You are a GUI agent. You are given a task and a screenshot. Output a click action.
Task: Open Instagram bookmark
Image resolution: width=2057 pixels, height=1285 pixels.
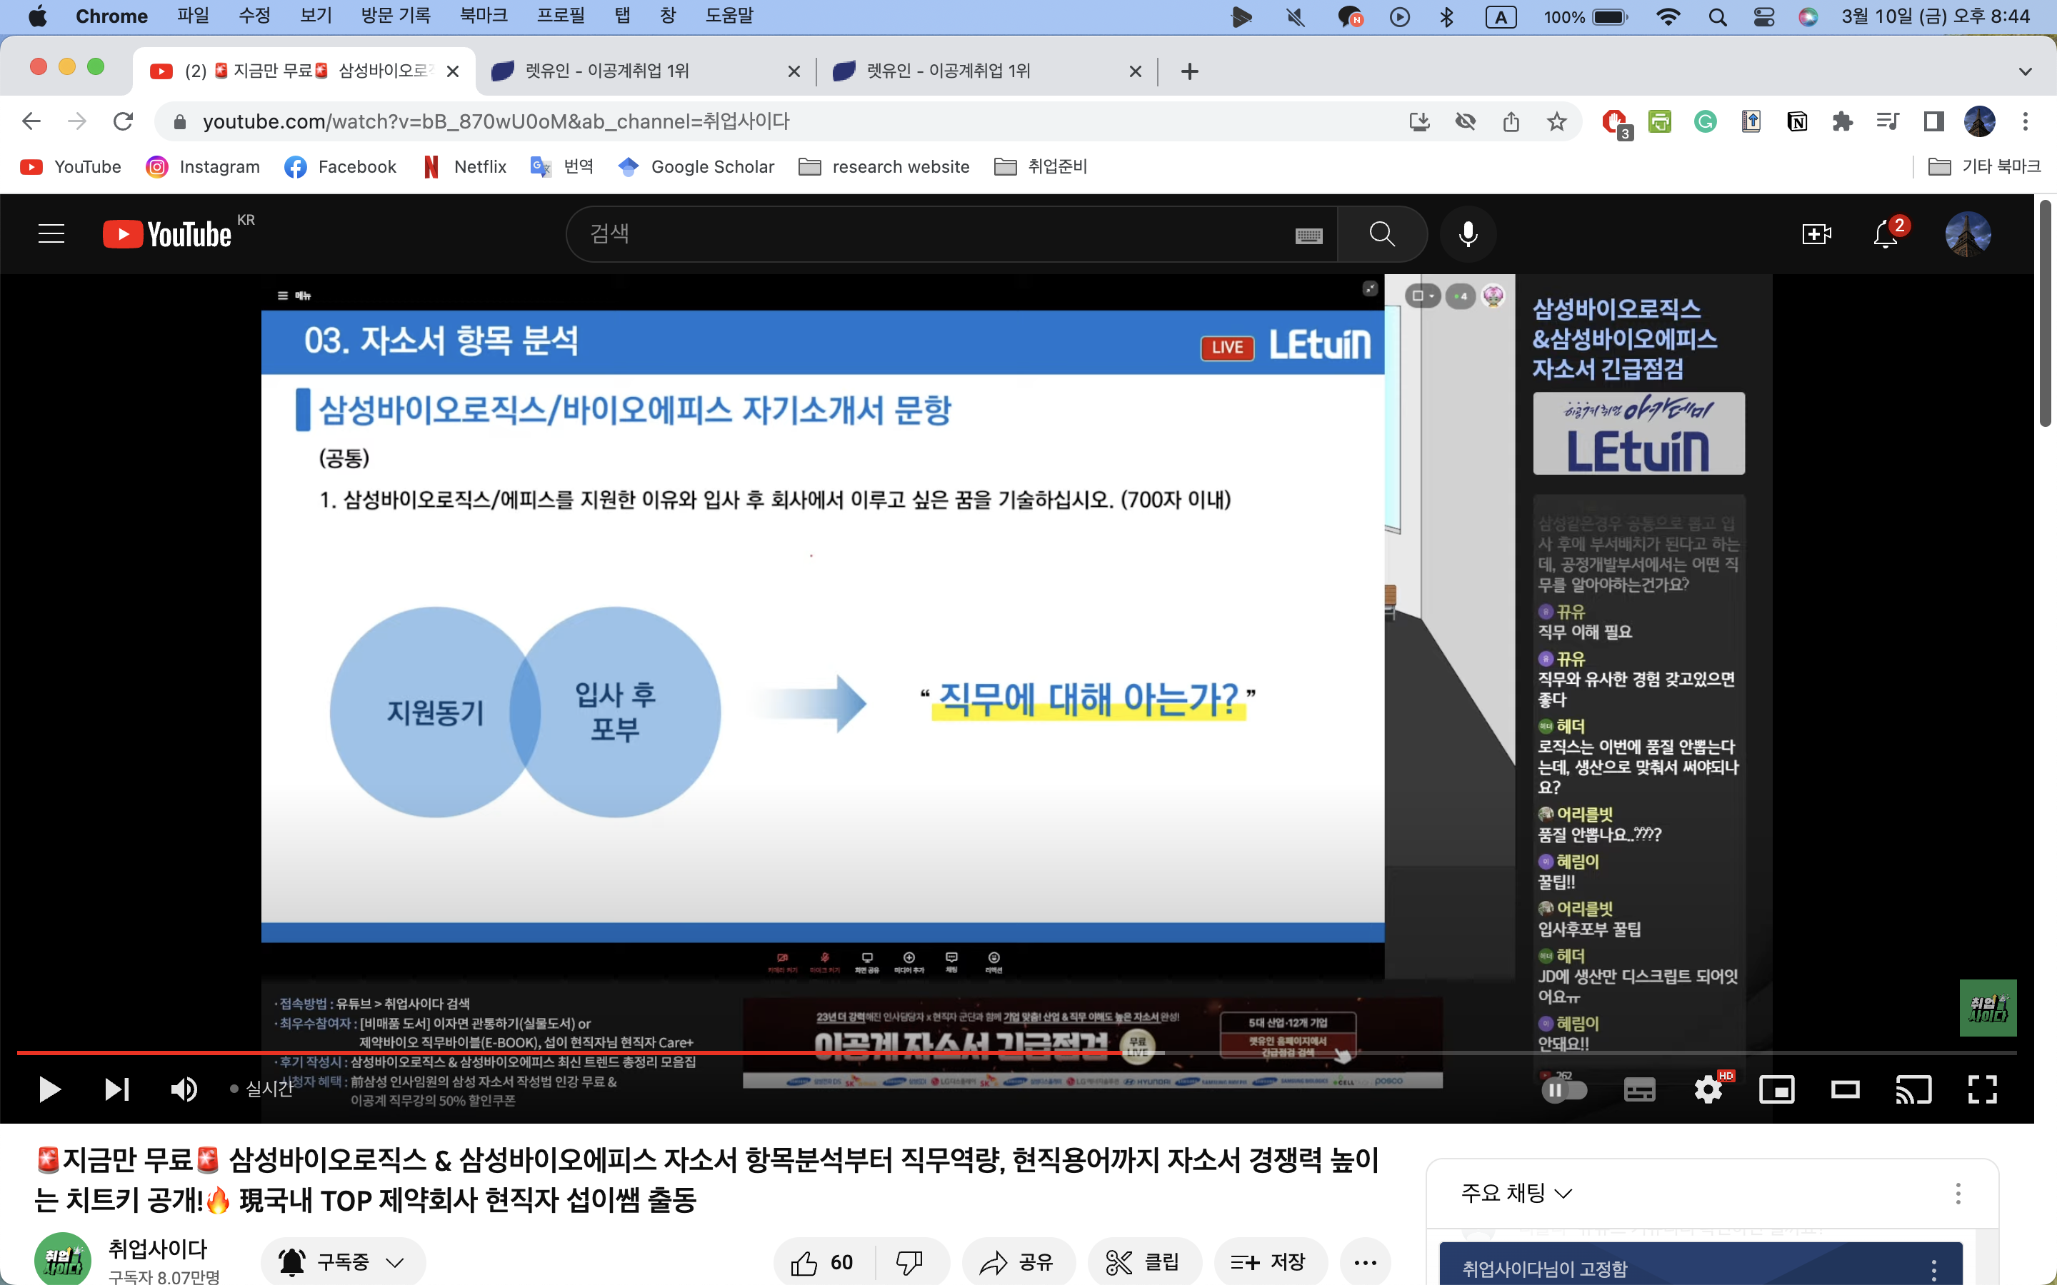click(x=203, y=166)
